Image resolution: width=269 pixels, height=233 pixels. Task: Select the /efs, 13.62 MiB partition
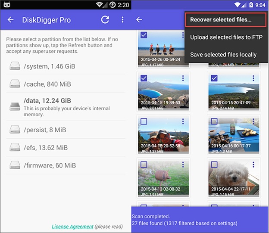[x=66, y=147]
